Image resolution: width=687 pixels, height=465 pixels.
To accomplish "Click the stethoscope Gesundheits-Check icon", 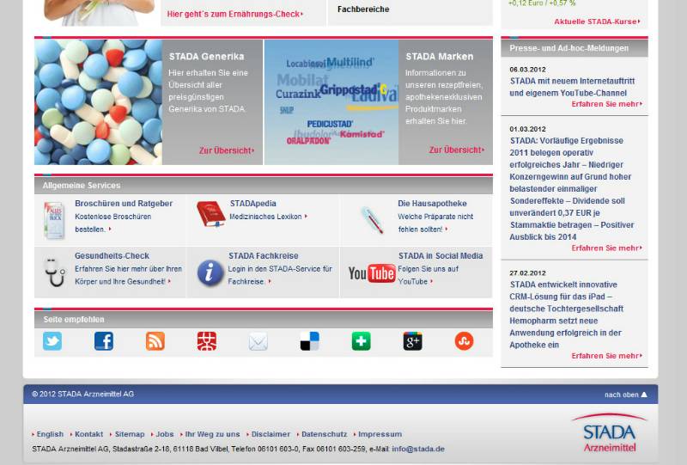I will point(55,272).
